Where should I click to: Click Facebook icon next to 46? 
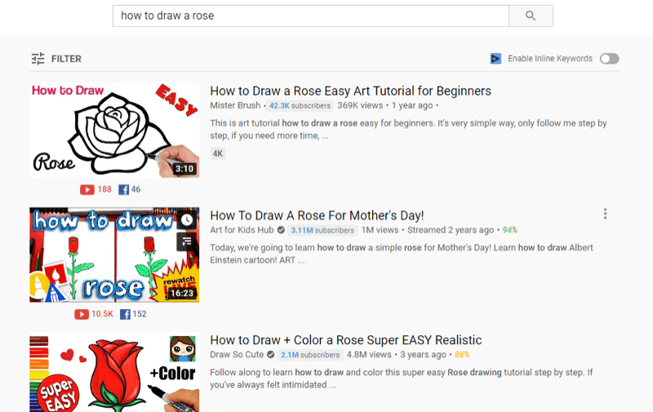[124, 190]
